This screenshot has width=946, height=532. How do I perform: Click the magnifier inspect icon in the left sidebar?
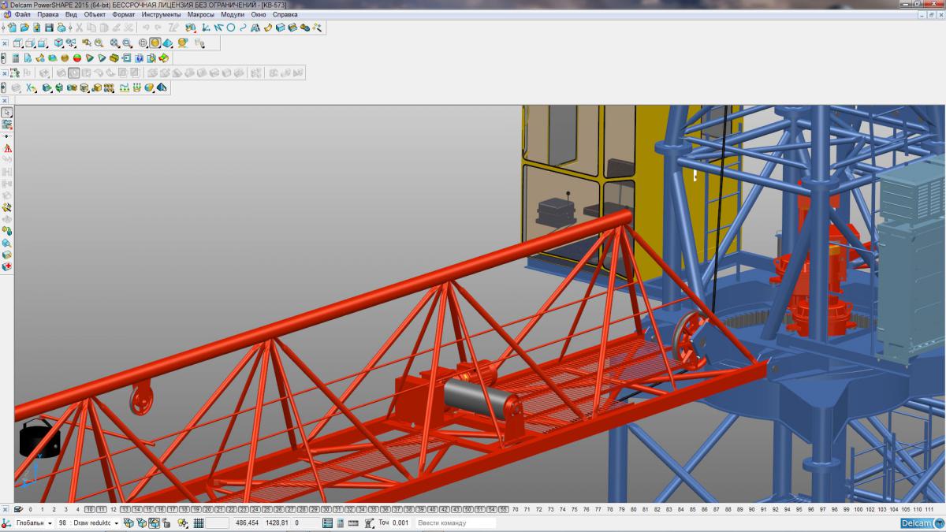pyautogui.click(x=7, y=243)
